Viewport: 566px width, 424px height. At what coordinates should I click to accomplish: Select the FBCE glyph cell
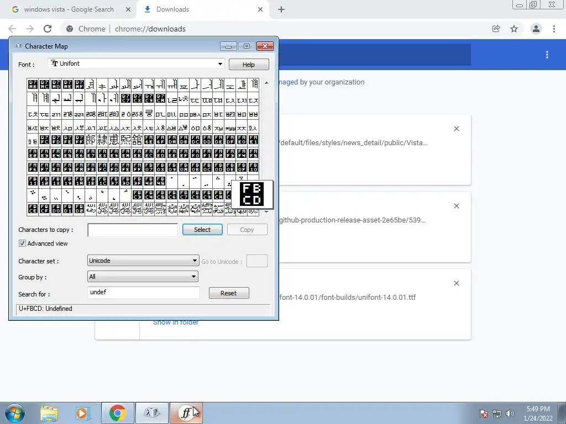(33, 209)
